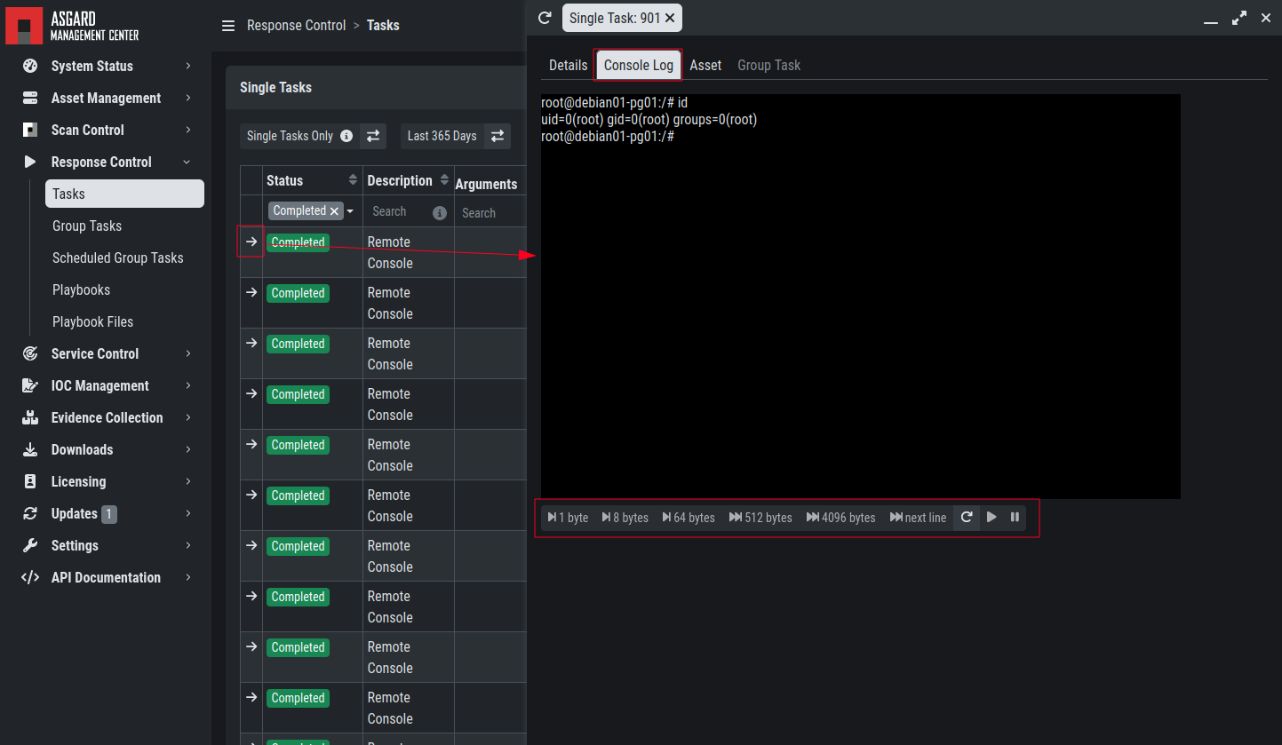Step console log by 512 bytes

[760, 518]
